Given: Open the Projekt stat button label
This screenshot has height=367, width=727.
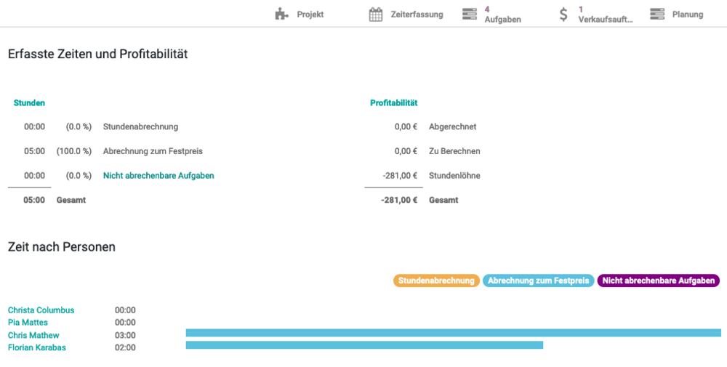Looking at the screenshot, I should click(x=310, y=15).
